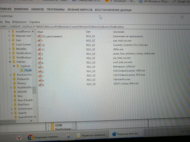Select the string icon of value 5
The width and height of the screenshot is (190, 142).
click(40, 67)
